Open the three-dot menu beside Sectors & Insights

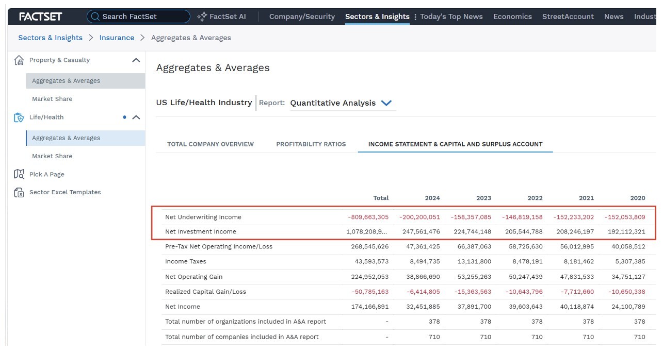coord(415,17)
